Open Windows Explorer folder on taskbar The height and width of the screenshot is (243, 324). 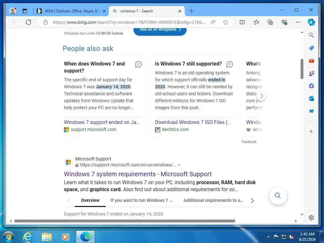tap(47, 237)
